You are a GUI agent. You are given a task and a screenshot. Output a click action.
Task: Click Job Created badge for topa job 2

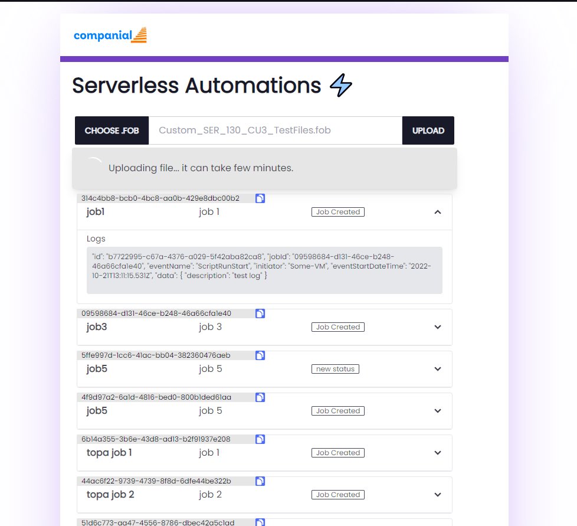[338, 495]
